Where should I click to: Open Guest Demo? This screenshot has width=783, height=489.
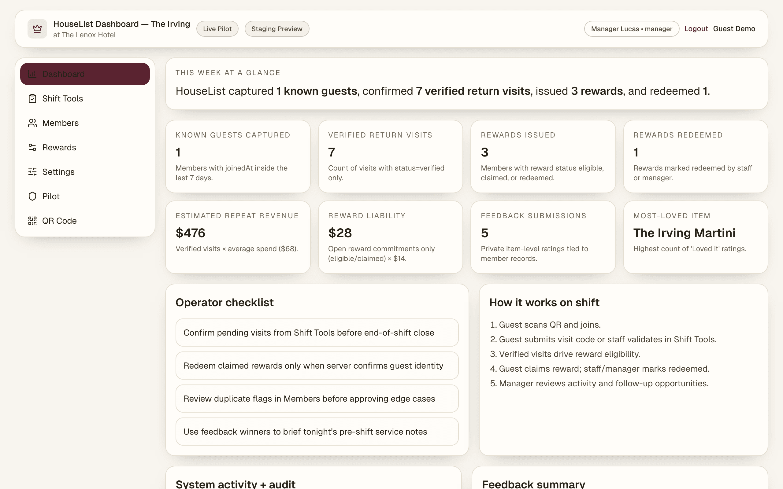tap(734, 28)
